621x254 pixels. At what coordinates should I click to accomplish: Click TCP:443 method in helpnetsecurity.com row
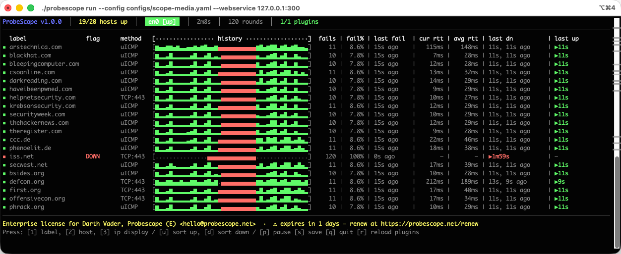coord(133,98)
